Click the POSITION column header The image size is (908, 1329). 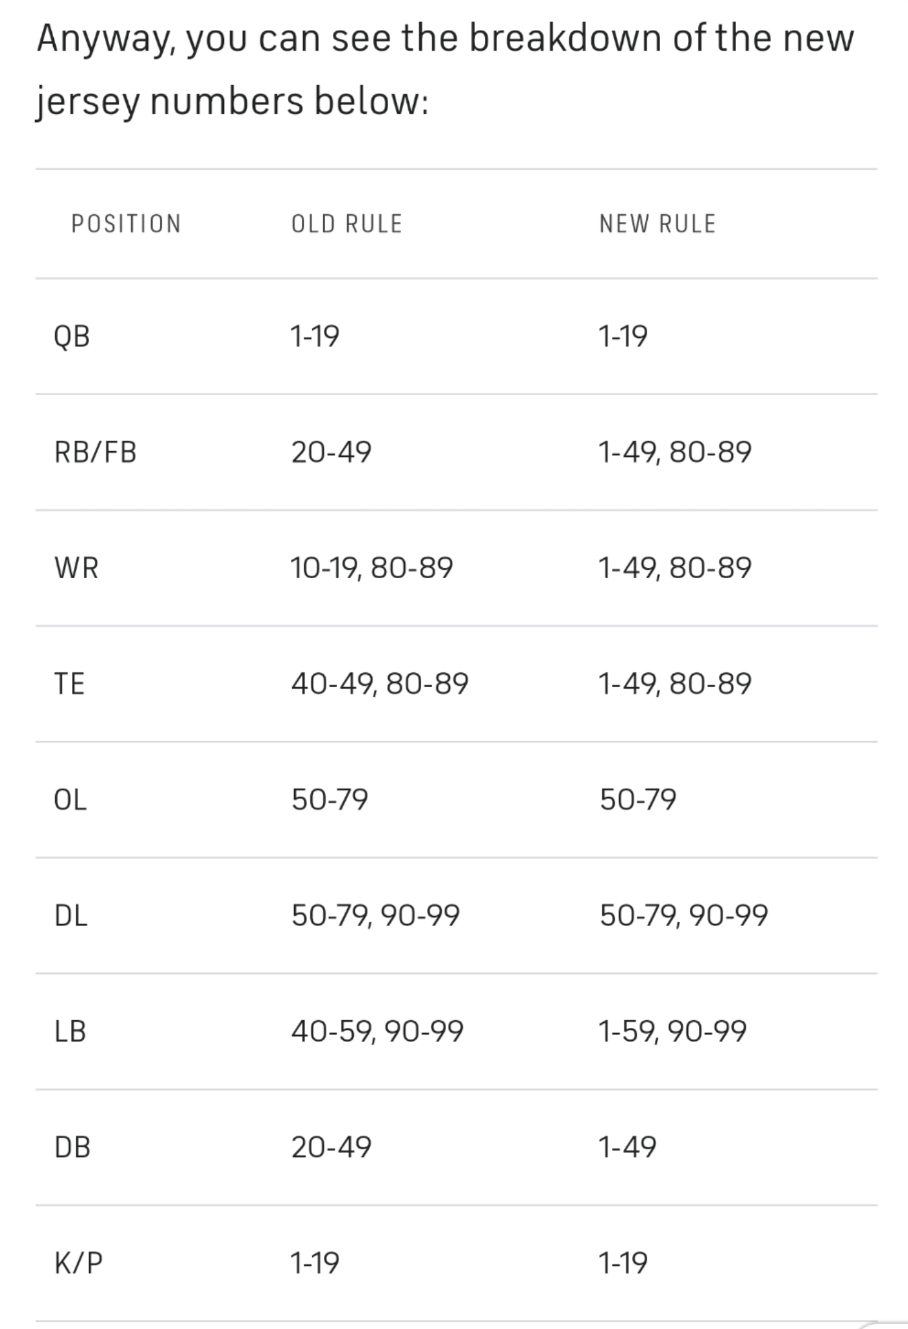[126, 224]
